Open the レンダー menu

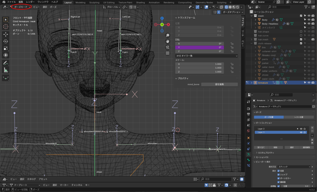click(30, 2)
